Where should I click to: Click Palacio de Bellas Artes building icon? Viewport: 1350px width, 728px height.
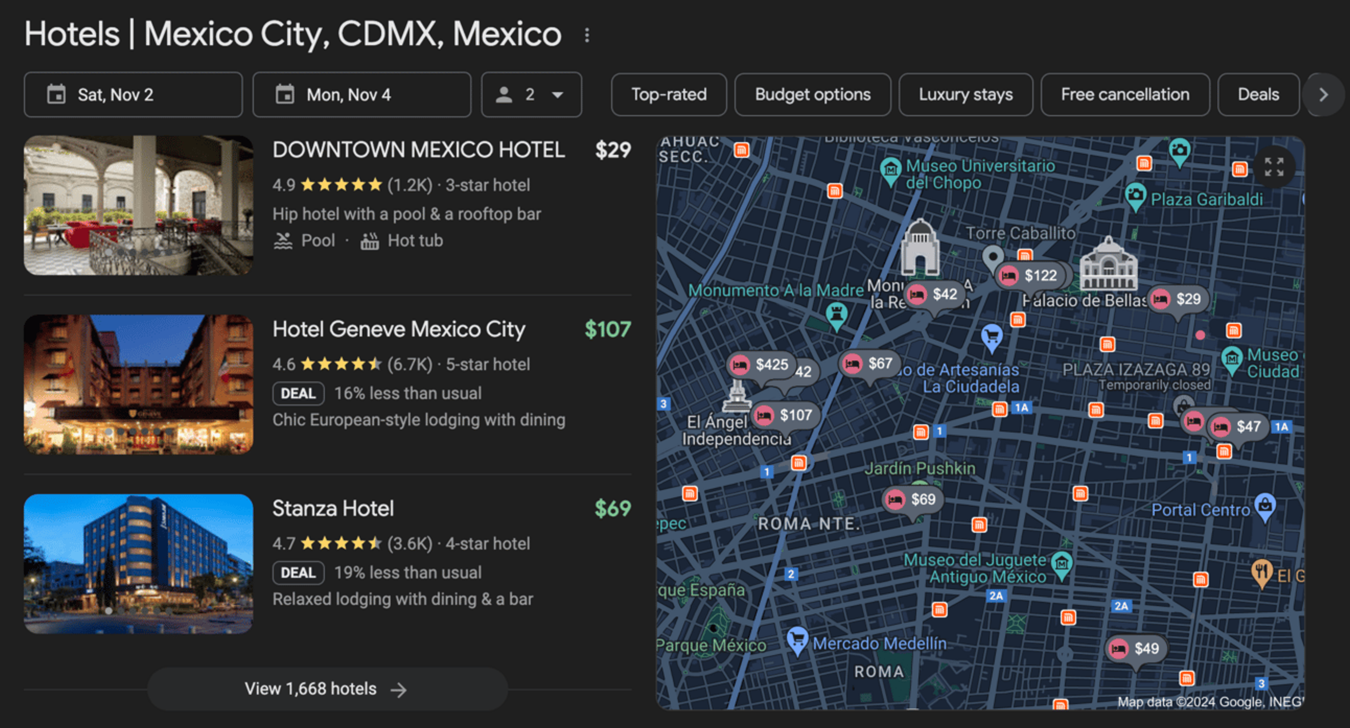(1108, 265)
